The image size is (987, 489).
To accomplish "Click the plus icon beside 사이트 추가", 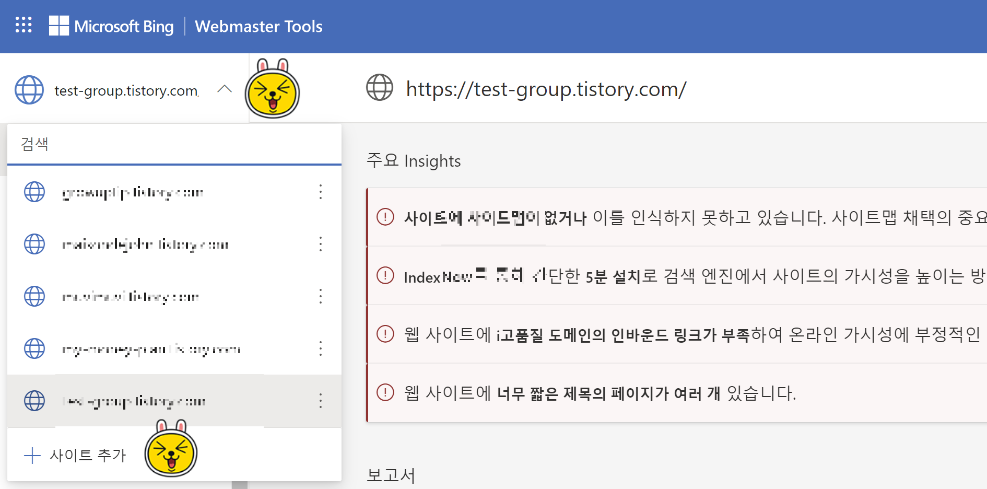I will [32, 455].
